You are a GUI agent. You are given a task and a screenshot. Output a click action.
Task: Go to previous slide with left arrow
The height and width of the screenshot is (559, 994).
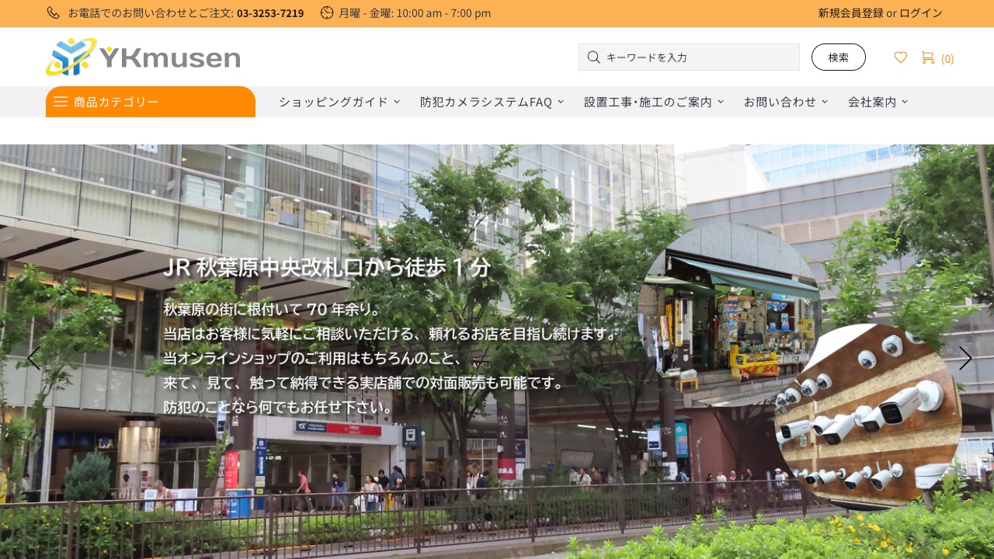click(x=33, y=358)
